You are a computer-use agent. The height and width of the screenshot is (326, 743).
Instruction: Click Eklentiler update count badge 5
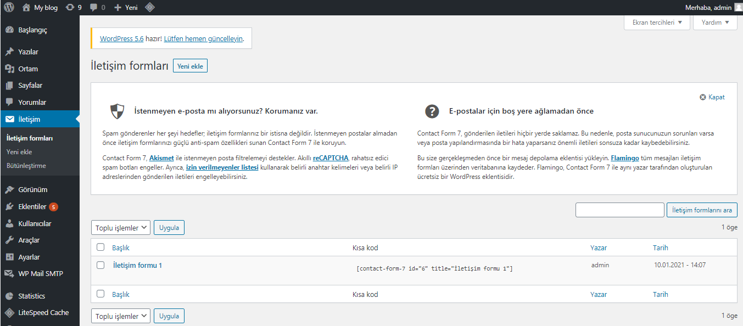[x=53, y=207]
